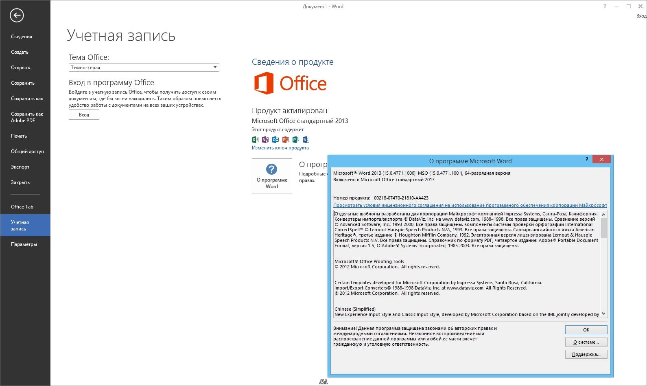Click product number 00218-07470-21810-AA423
The width and height of the screenshot is (647, 386).
tap(401, 198)
